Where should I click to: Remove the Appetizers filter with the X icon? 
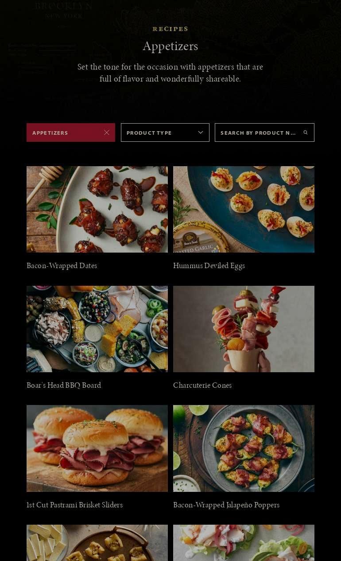pos(107,132)
